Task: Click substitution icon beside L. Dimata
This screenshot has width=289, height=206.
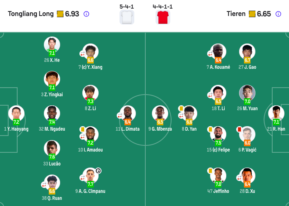Action: tap(120, 116)
